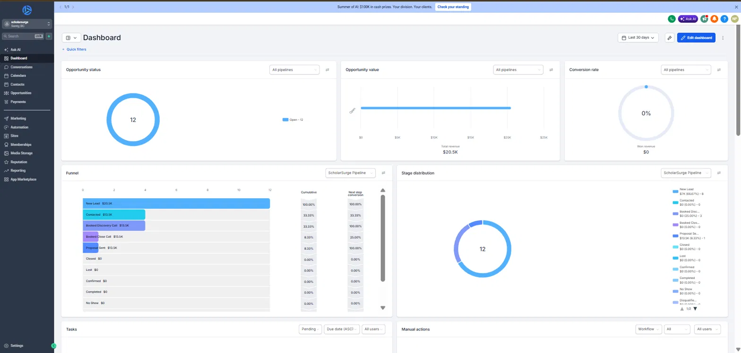This screenshot has width=741, height=353.
Task: Click the Opportunity value Open bar
Action: 436,108
